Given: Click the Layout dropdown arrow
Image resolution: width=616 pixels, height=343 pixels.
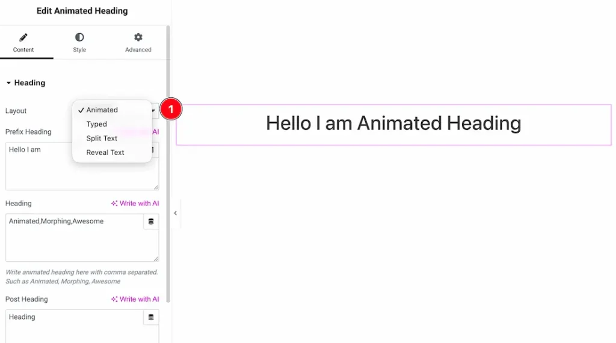Looking at the screenshot, I should pyautogui.click(x=154, y=111).
